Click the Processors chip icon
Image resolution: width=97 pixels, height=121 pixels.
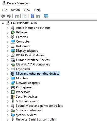tap(13, 92)
